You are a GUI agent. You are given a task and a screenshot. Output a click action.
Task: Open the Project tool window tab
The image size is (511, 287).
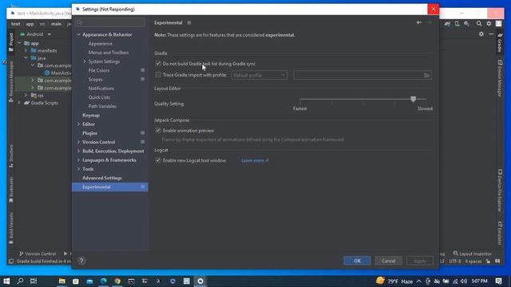[x=11, y=42]
